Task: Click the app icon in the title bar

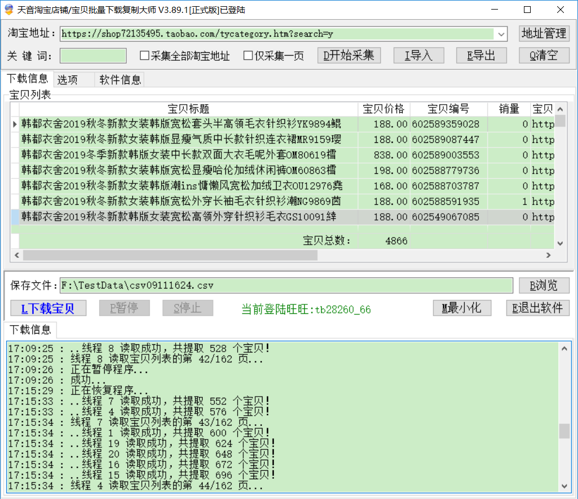Action: 8,10
